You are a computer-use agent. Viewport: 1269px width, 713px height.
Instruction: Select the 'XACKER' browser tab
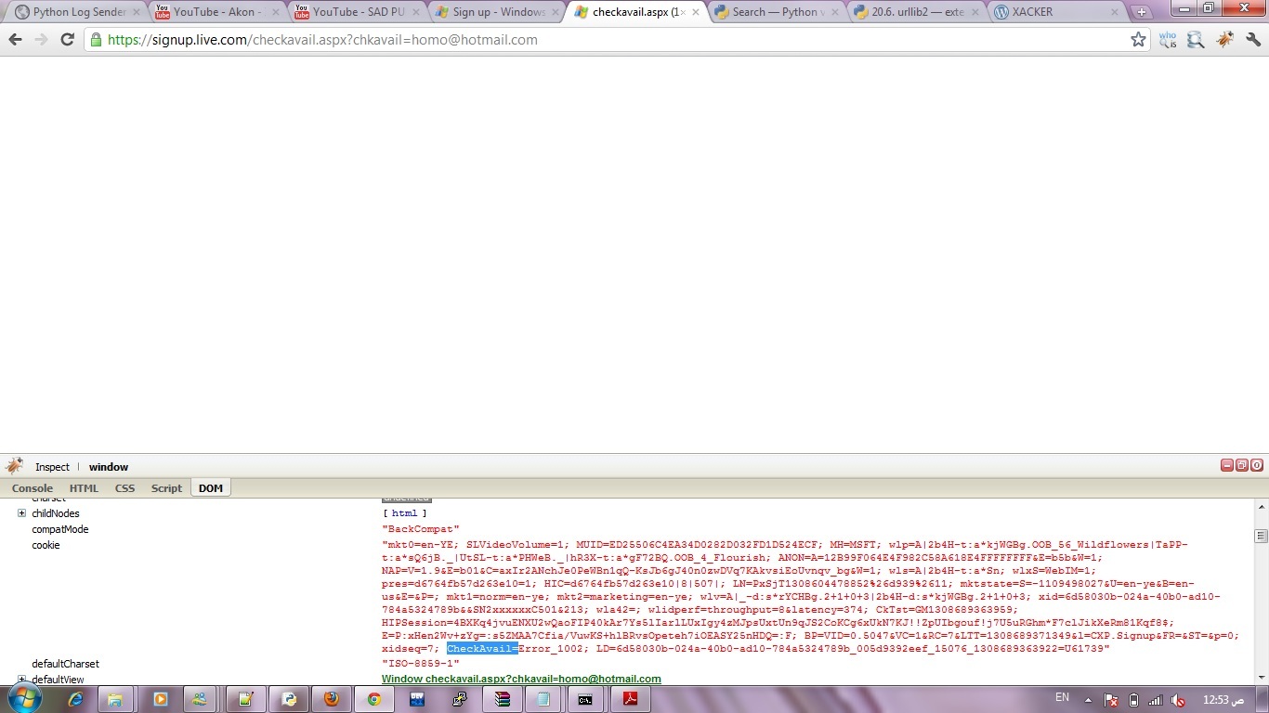coord(1050,12)
